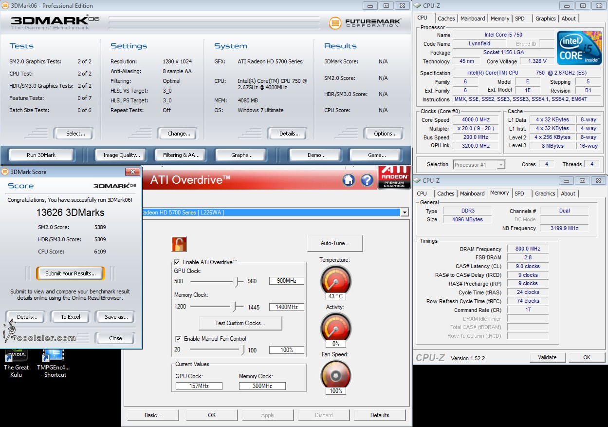
Task: Click the Defaults button in ATI Overdrive
Action: (380, 415)
